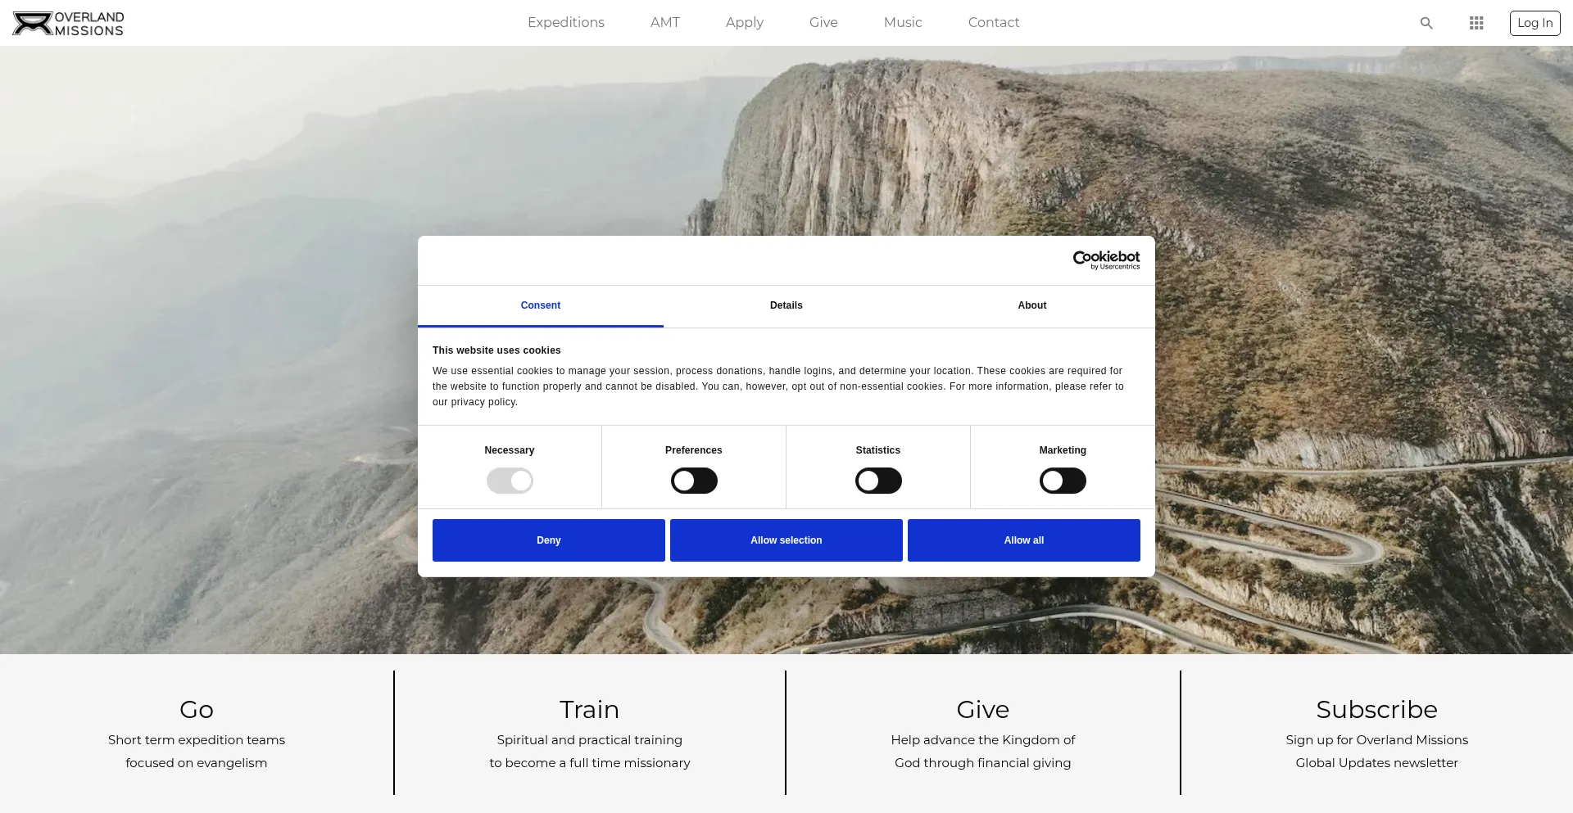The width and height of the screenshot is (1573, 813).
Task: Open the Go section heading
Action: coord(197,710)
